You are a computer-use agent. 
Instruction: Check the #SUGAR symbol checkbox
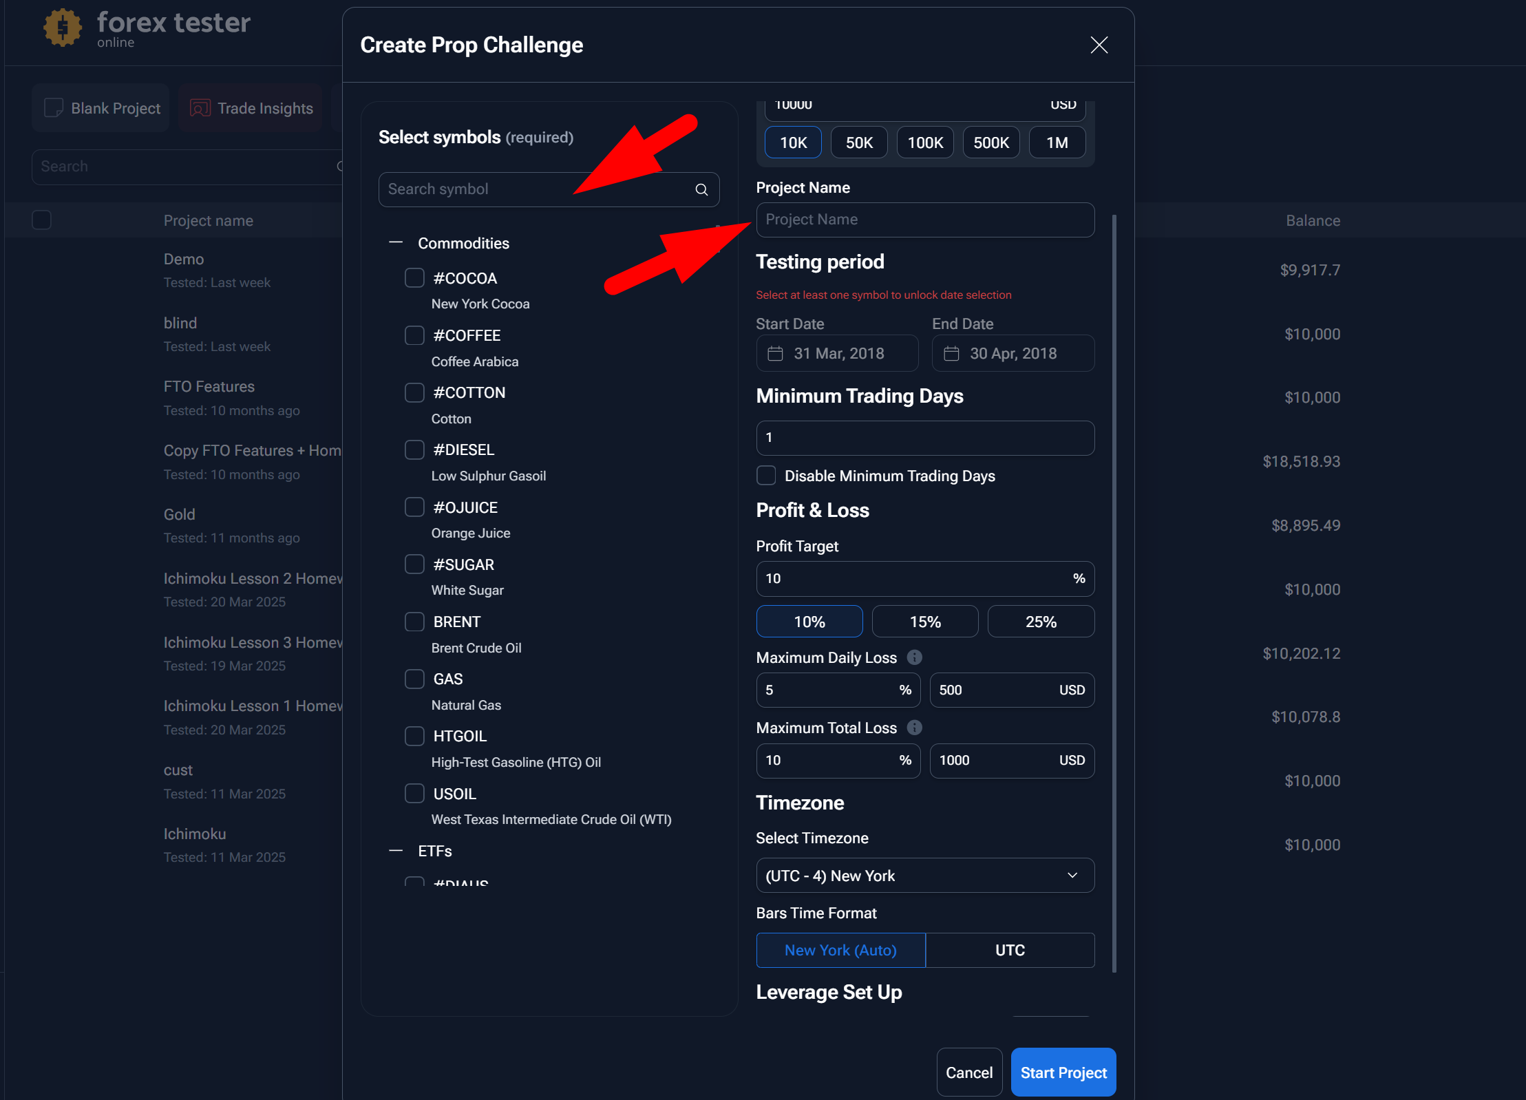(414, 564)
